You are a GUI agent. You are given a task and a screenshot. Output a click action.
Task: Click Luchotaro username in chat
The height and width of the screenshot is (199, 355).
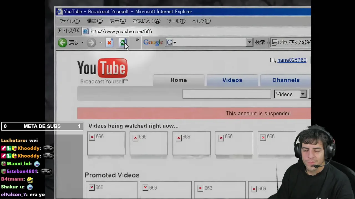tap(14, 140)
